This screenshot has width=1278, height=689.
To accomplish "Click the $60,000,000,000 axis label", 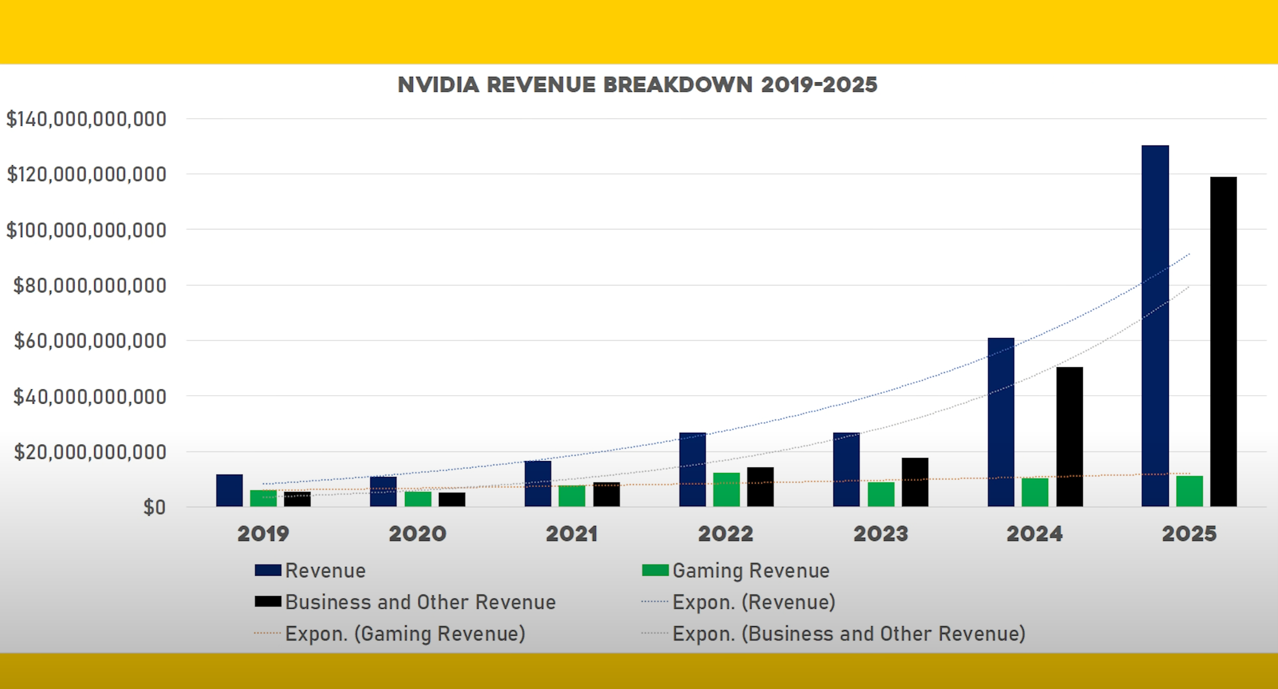I will point(90,341).
